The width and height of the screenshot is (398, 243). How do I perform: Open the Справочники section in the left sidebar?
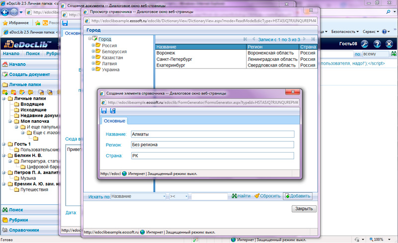click(29, 230)
